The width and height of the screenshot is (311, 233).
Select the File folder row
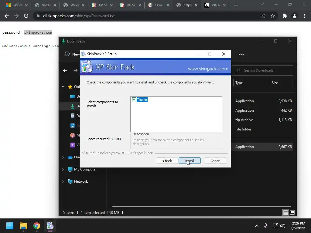(262, 129)
